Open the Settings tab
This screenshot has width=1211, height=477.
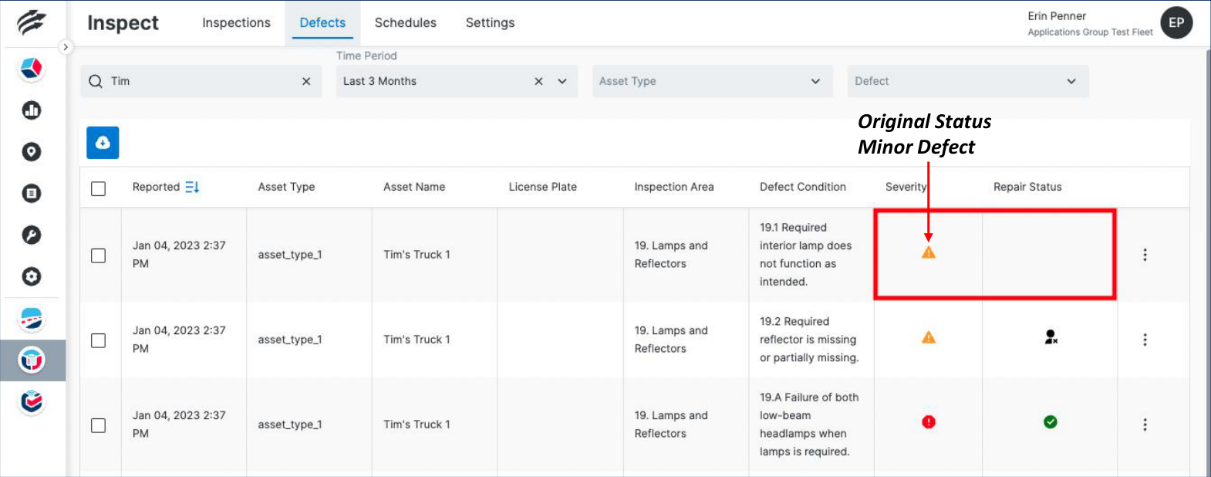(490, 23)
